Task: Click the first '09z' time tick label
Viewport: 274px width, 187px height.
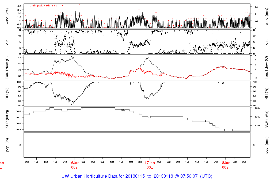Action: [27, 162]
